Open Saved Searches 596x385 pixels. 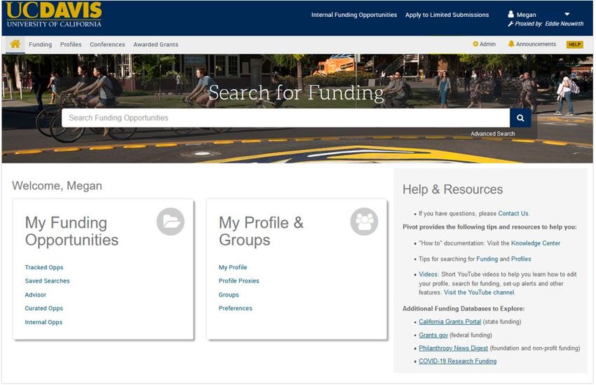[48, 281]
